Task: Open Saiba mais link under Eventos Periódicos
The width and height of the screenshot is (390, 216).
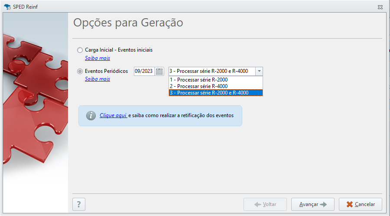Action: click(97, 79)
